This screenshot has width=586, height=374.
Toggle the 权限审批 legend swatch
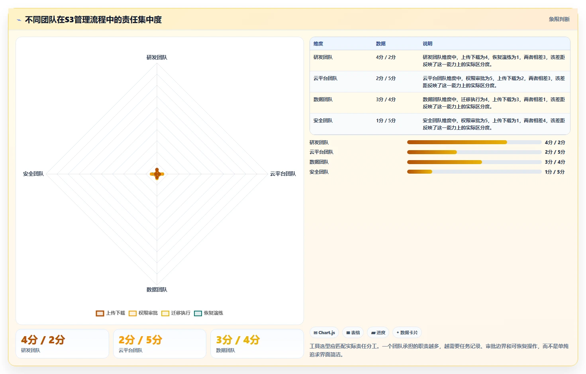point(133,313)
